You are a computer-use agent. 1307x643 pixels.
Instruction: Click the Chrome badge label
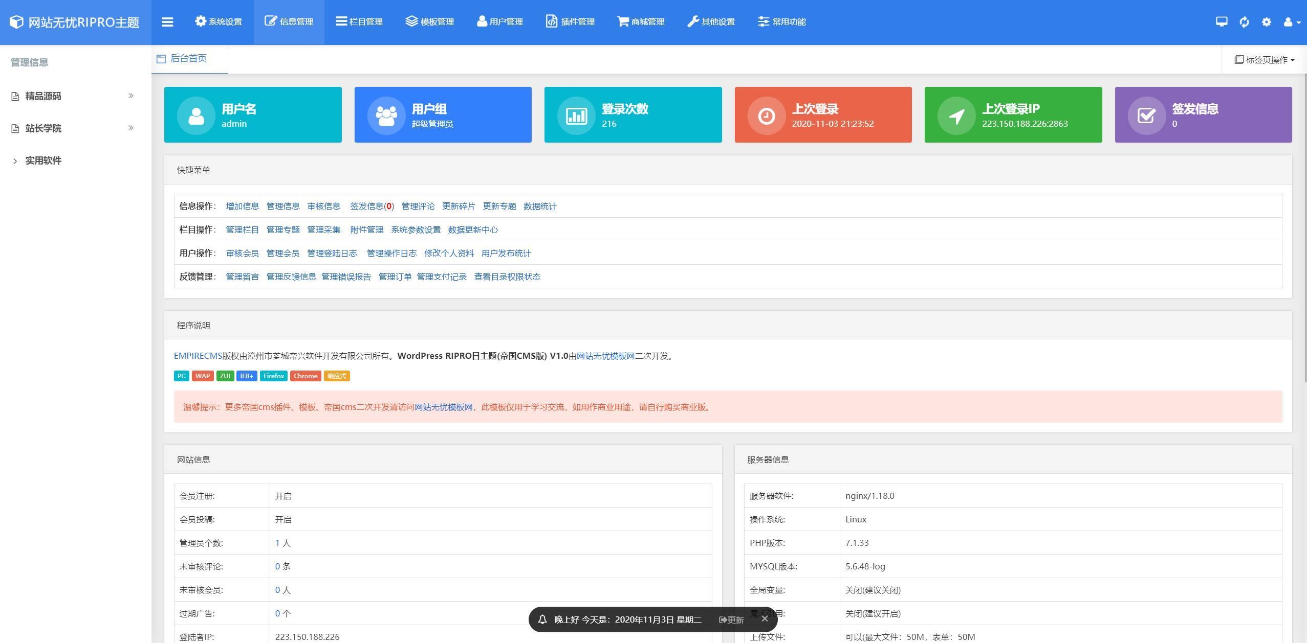[306, 376]
